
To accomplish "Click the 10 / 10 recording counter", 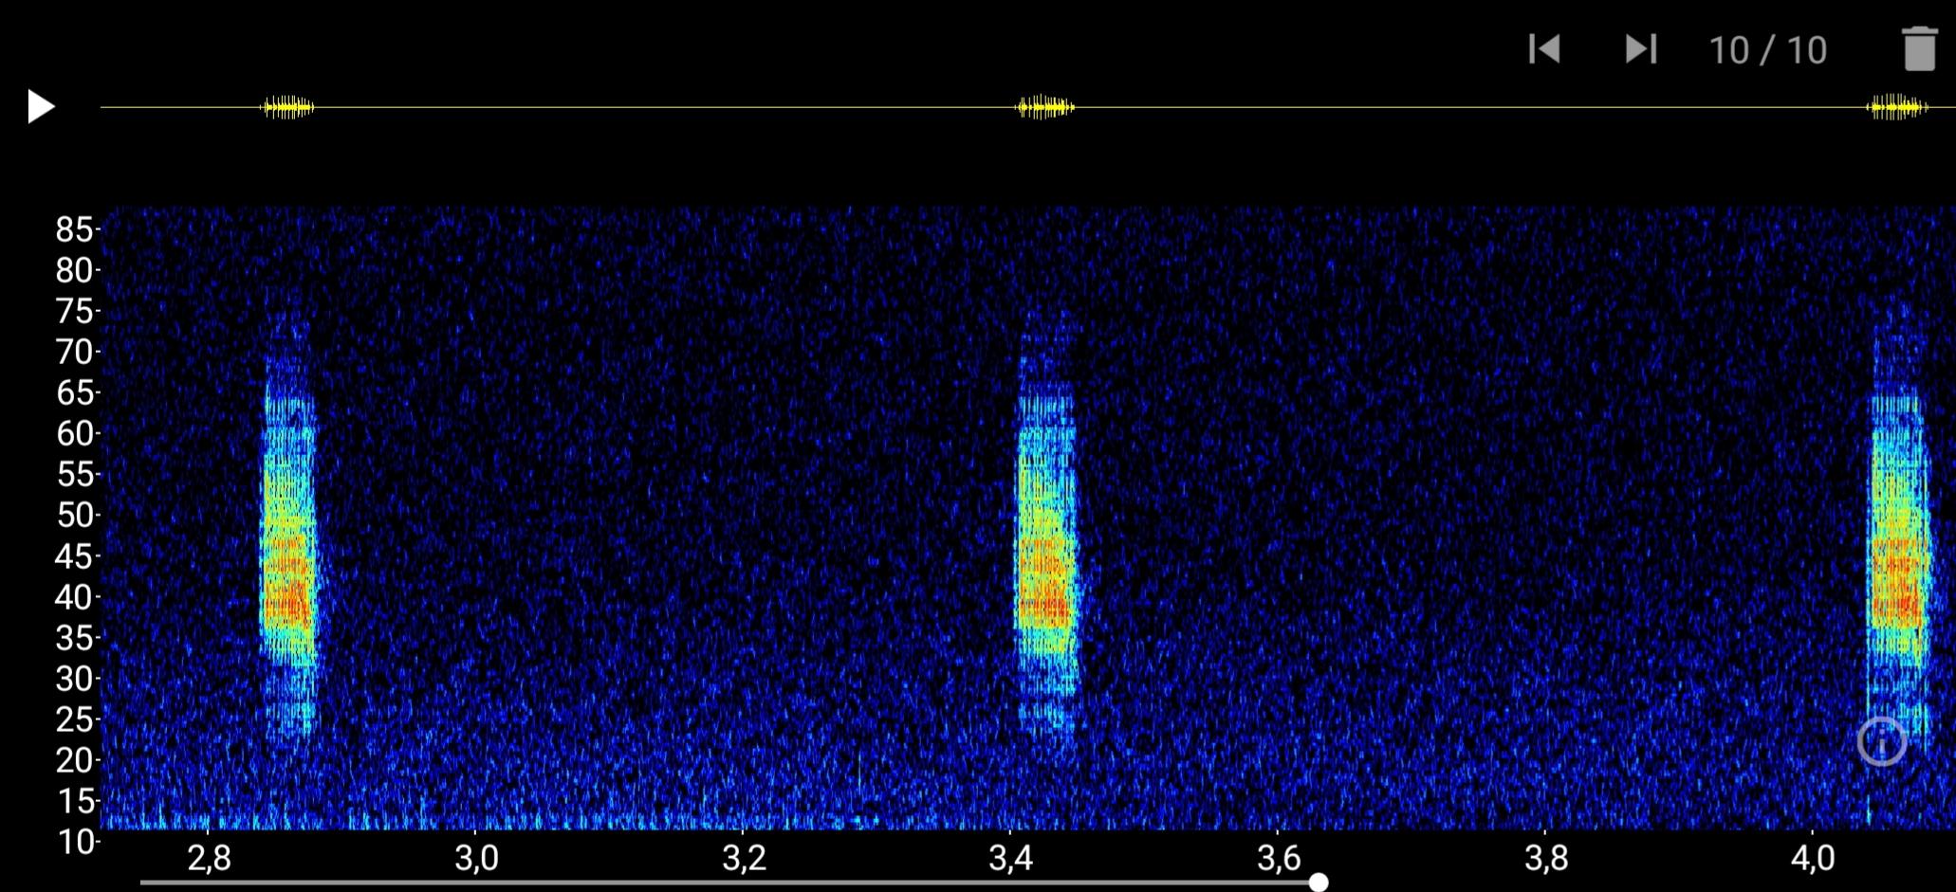I will click(1767, 50).
